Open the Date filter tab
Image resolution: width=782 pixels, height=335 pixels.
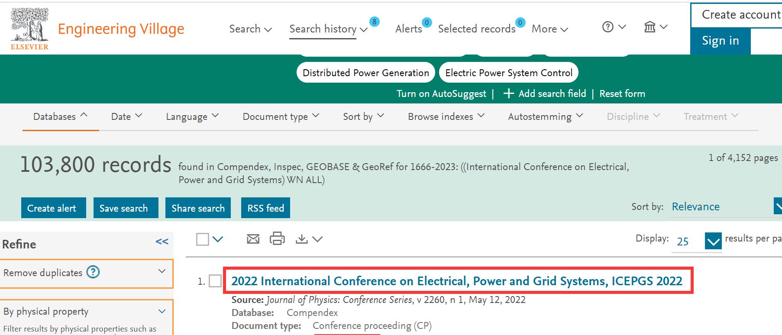click(127, 116)
